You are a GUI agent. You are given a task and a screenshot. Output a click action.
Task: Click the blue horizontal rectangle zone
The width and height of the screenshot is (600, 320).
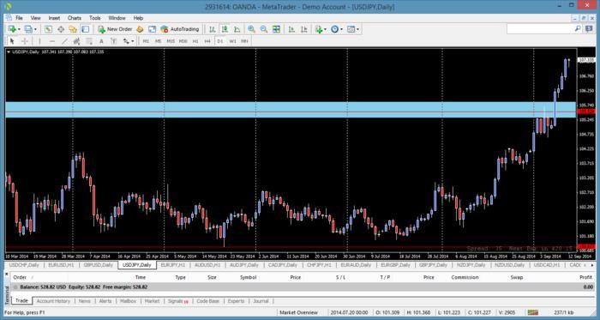click(291, 110)
